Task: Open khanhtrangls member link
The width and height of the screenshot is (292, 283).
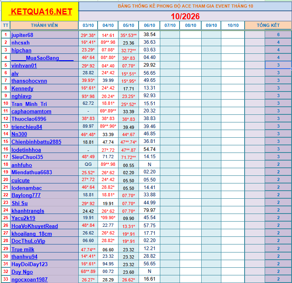Action: tap(28, 211)
